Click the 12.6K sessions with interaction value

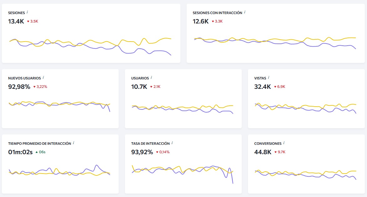click(200, 21)
